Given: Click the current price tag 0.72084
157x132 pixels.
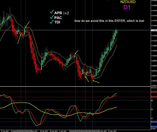Looking at the screenshot, I should (154, 30).
